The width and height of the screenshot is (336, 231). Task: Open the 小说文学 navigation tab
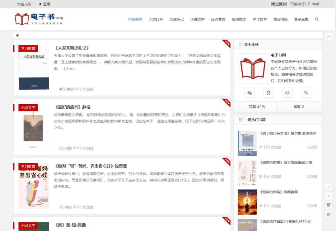point(198,19)
